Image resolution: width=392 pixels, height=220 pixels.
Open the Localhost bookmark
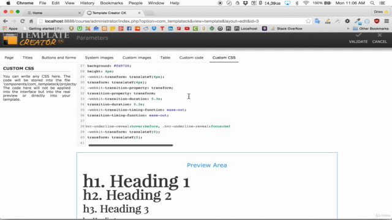click(246, 29)
